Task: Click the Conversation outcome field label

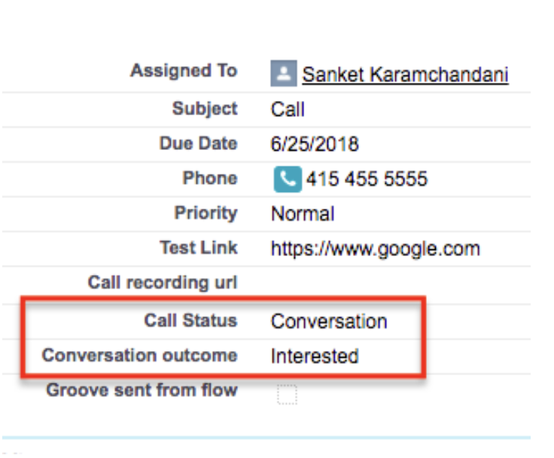Action: [139, 356]
